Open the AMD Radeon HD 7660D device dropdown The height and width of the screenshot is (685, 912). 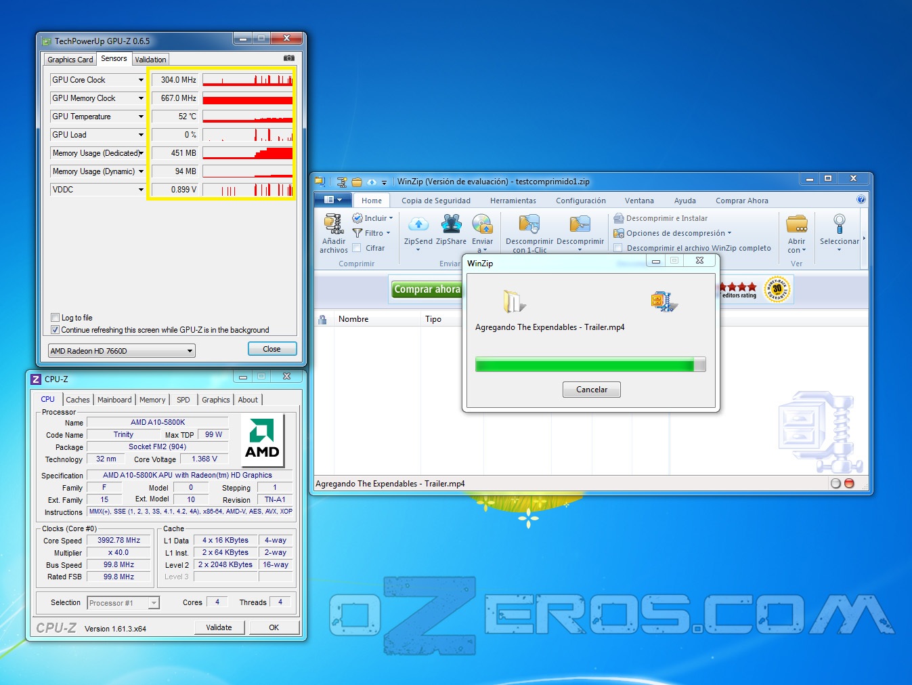[x=122, y=351]
